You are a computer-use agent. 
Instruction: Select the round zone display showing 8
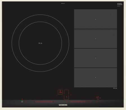pyautogui.click(x=60, y=92)
